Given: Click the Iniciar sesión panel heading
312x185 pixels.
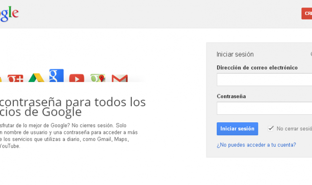Looking at the screenshot, I should point(235,54).
